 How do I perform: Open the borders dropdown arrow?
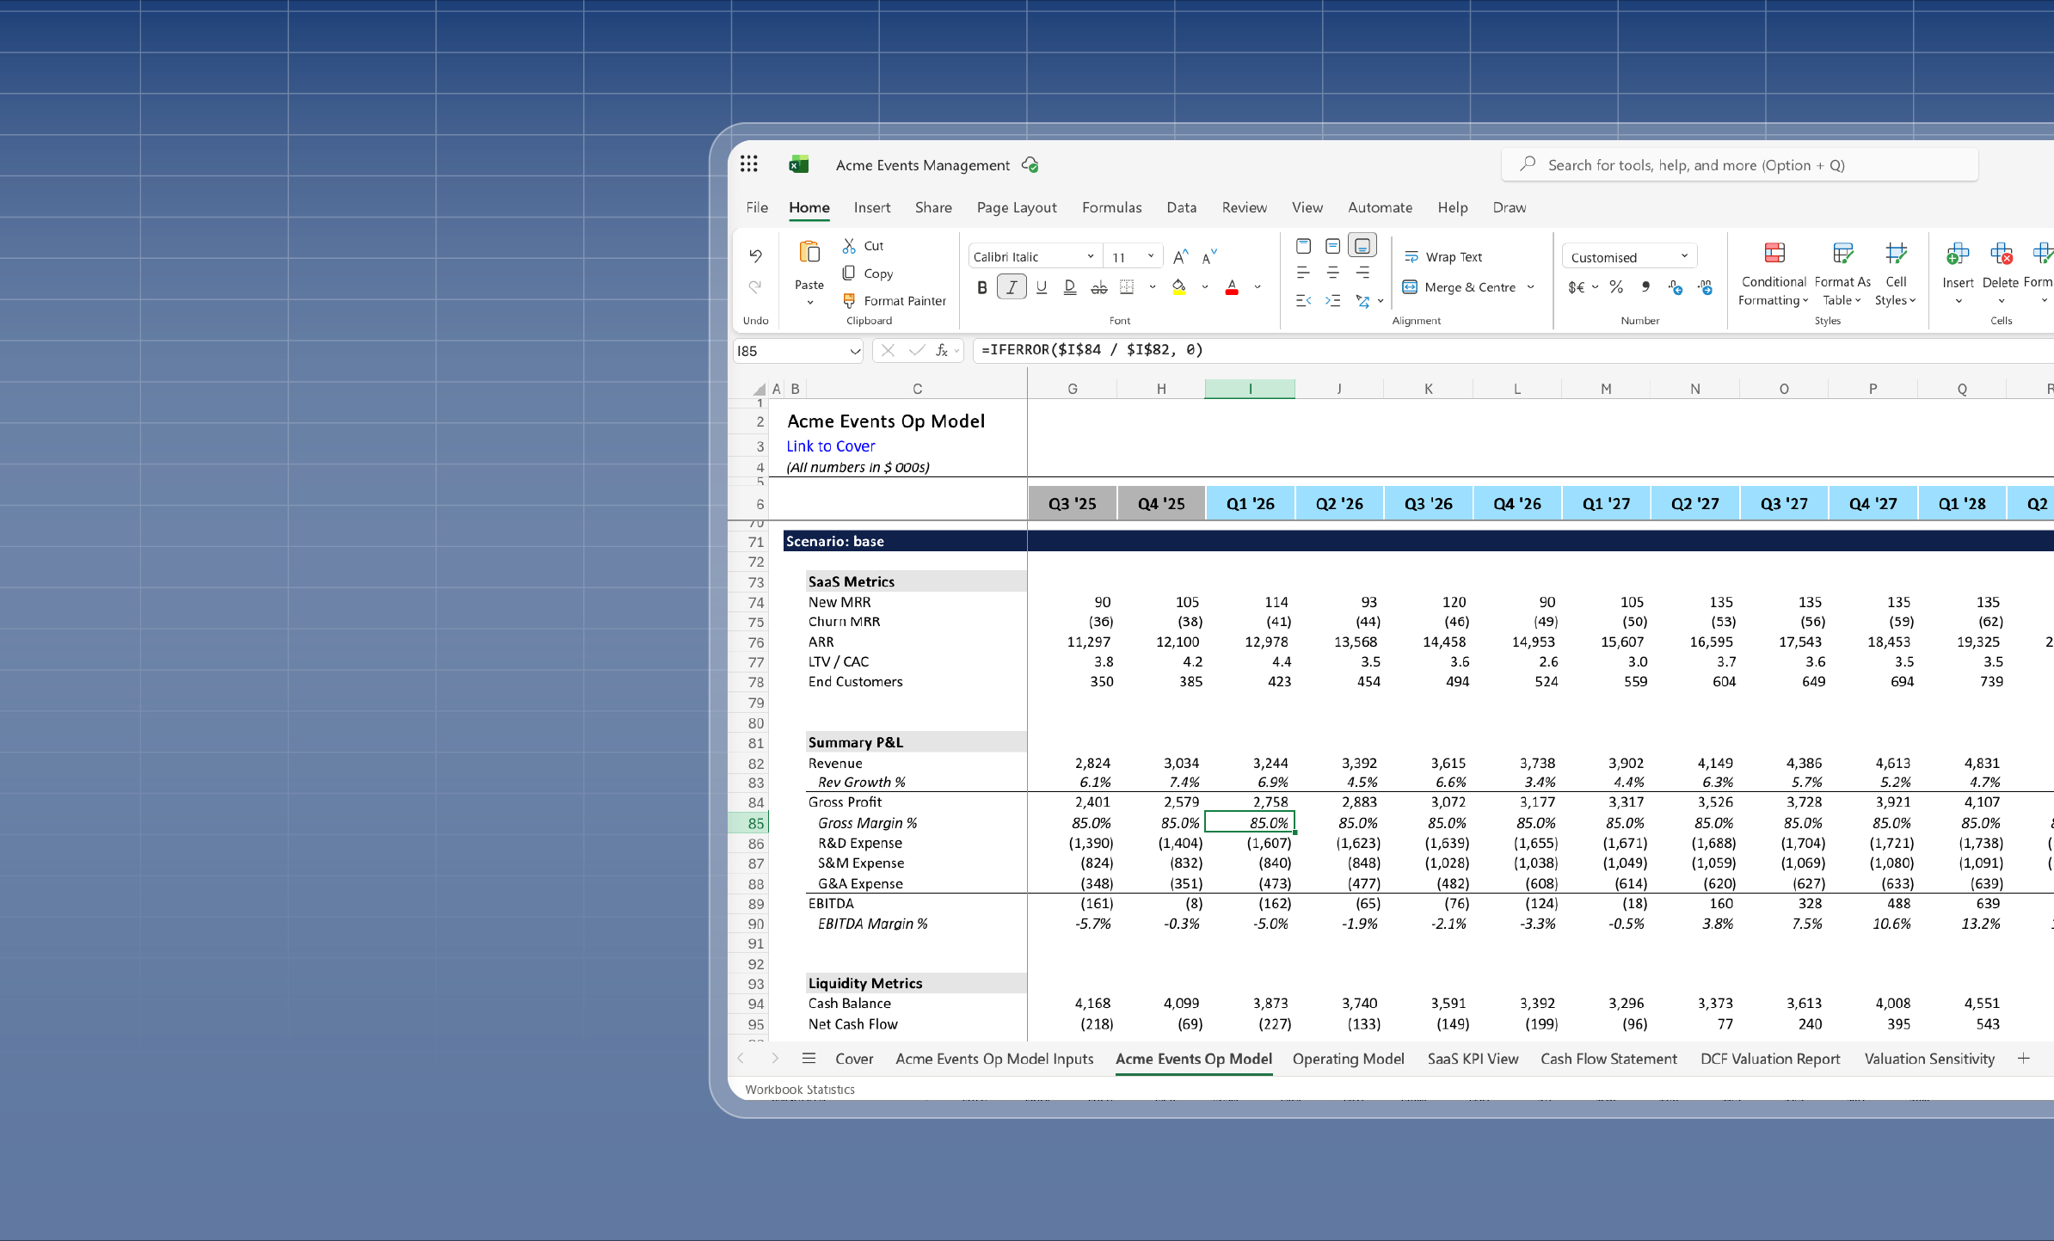[x=1152, y=287]
